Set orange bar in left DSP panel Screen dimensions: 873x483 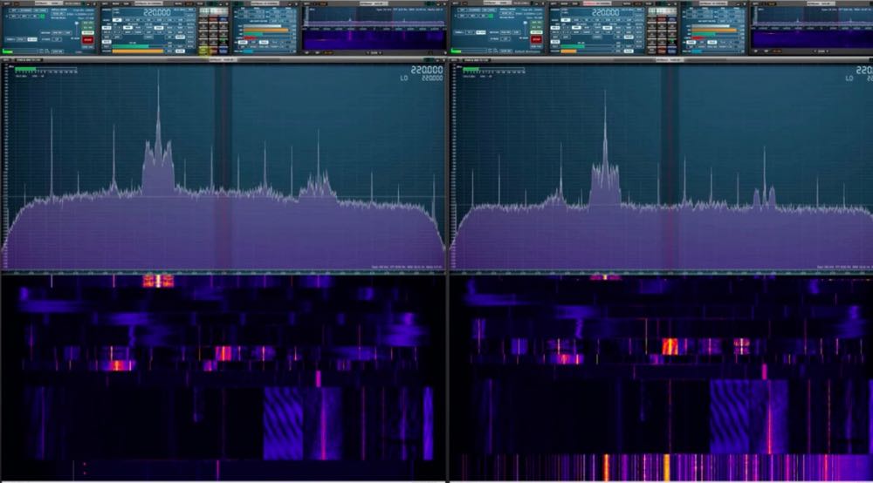[266, 30]
